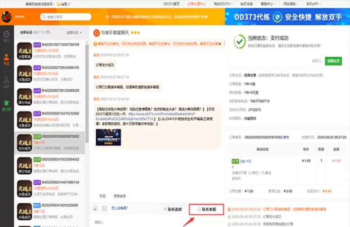Click the 3金=1元 product link in order table
This screenshot has width=350, height=227.
pos(245,161)
